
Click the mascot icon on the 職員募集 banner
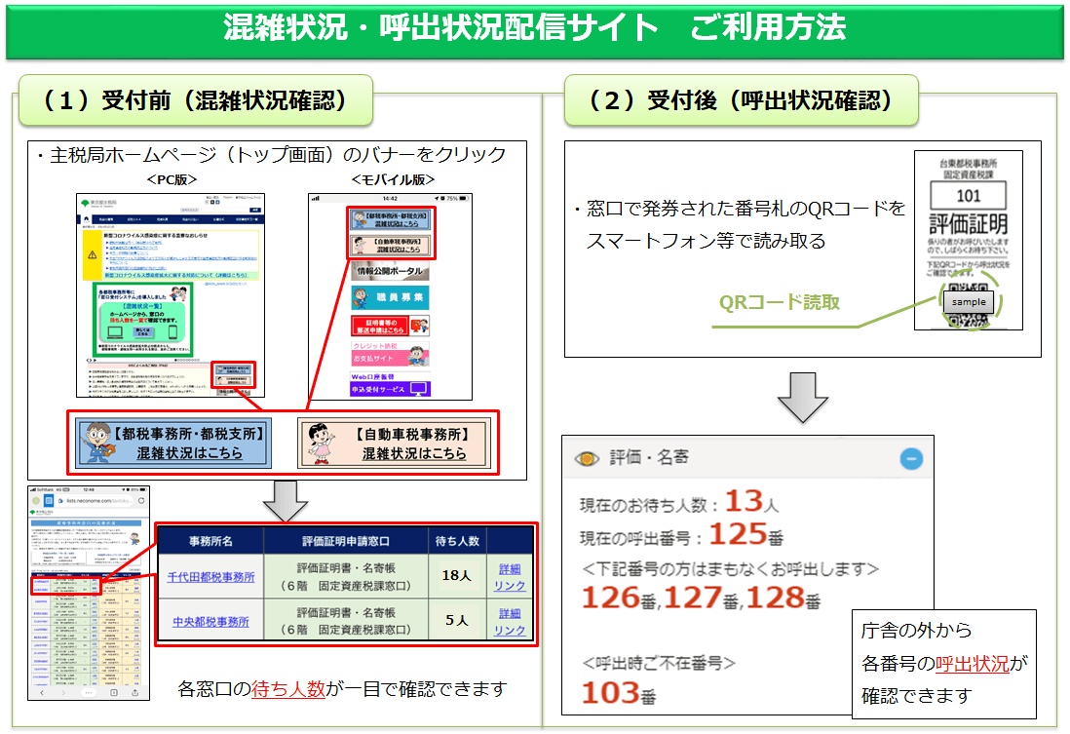tap(359, 296)
